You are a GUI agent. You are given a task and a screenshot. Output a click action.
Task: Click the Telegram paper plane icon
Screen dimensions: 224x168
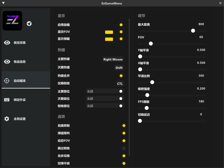pyautogui.click(x=29, y=24)
